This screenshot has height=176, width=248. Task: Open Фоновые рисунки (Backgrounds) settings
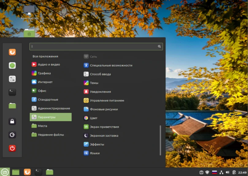pyautogui.click(x=104, y=109)
